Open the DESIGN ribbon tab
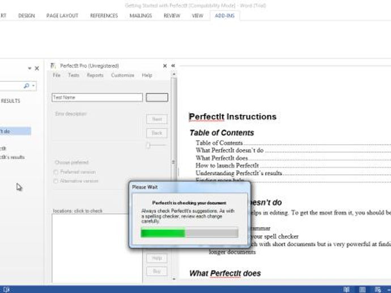The width and height of the screenshot is (391, 293). [x=27, y=16]
